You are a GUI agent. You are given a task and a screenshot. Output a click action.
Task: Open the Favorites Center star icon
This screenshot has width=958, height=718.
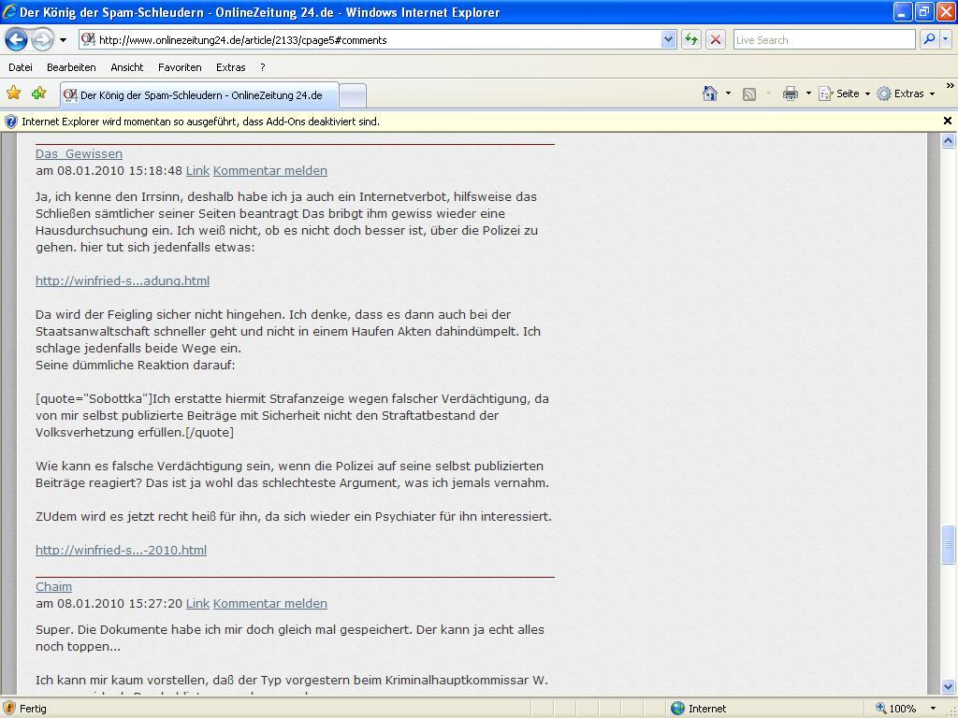click(13, 93)
